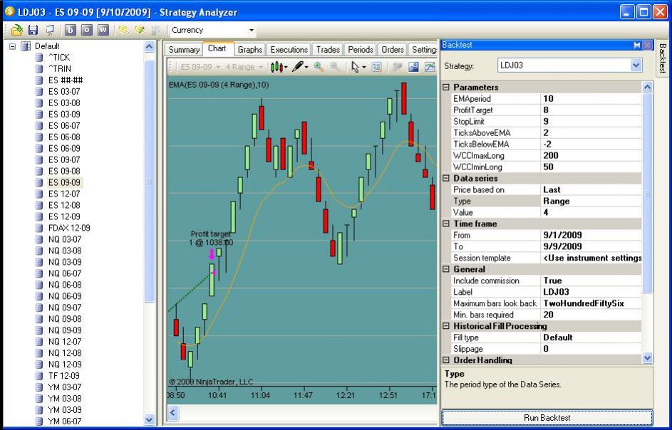Switch to the Orders tab
672x430 pixels.
point(393,50)
